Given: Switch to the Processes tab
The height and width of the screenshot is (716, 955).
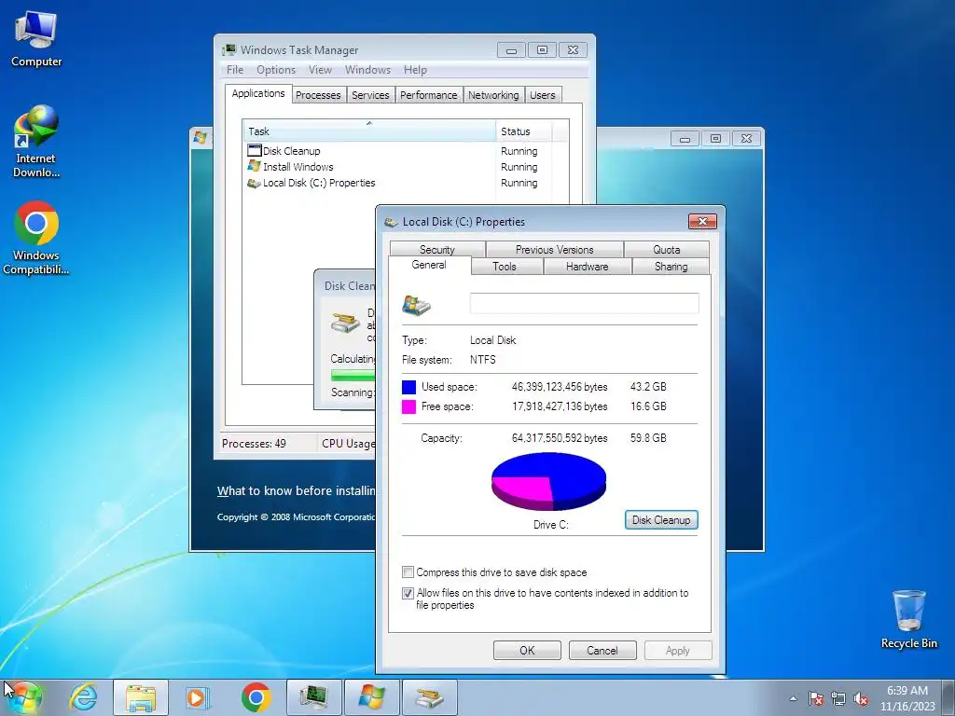Looking at the screenshot, I should (318, 95).
